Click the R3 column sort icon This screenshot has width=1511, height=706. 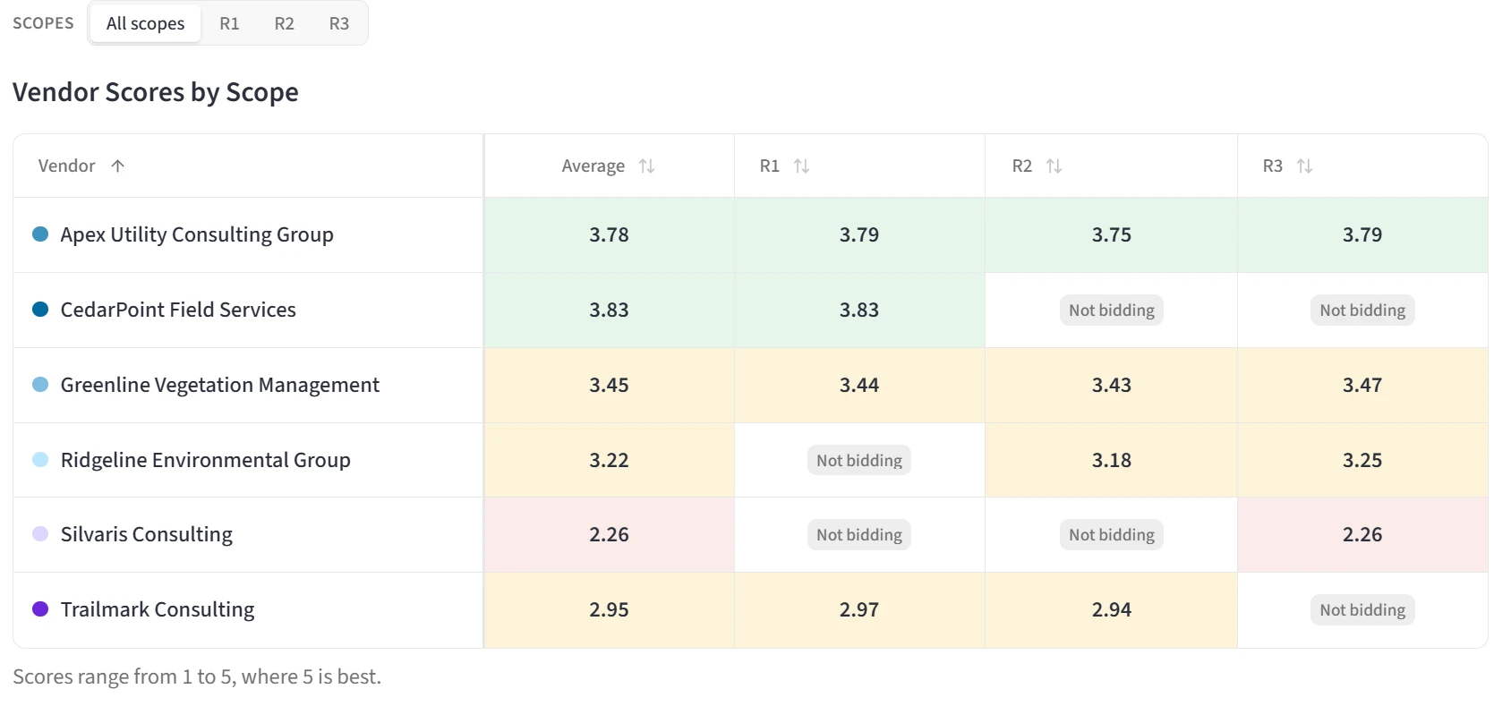(1304, 166)
